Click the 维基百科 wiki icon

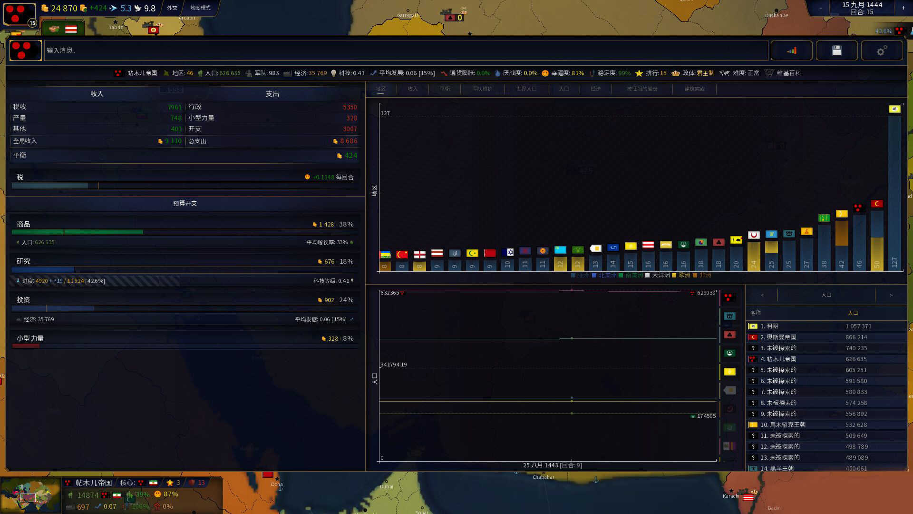click(769, 73)
